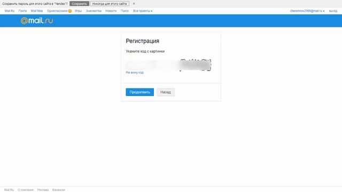Screen dimensions: 342x192
Task: Click the captcha image
Action: [196, 65]
